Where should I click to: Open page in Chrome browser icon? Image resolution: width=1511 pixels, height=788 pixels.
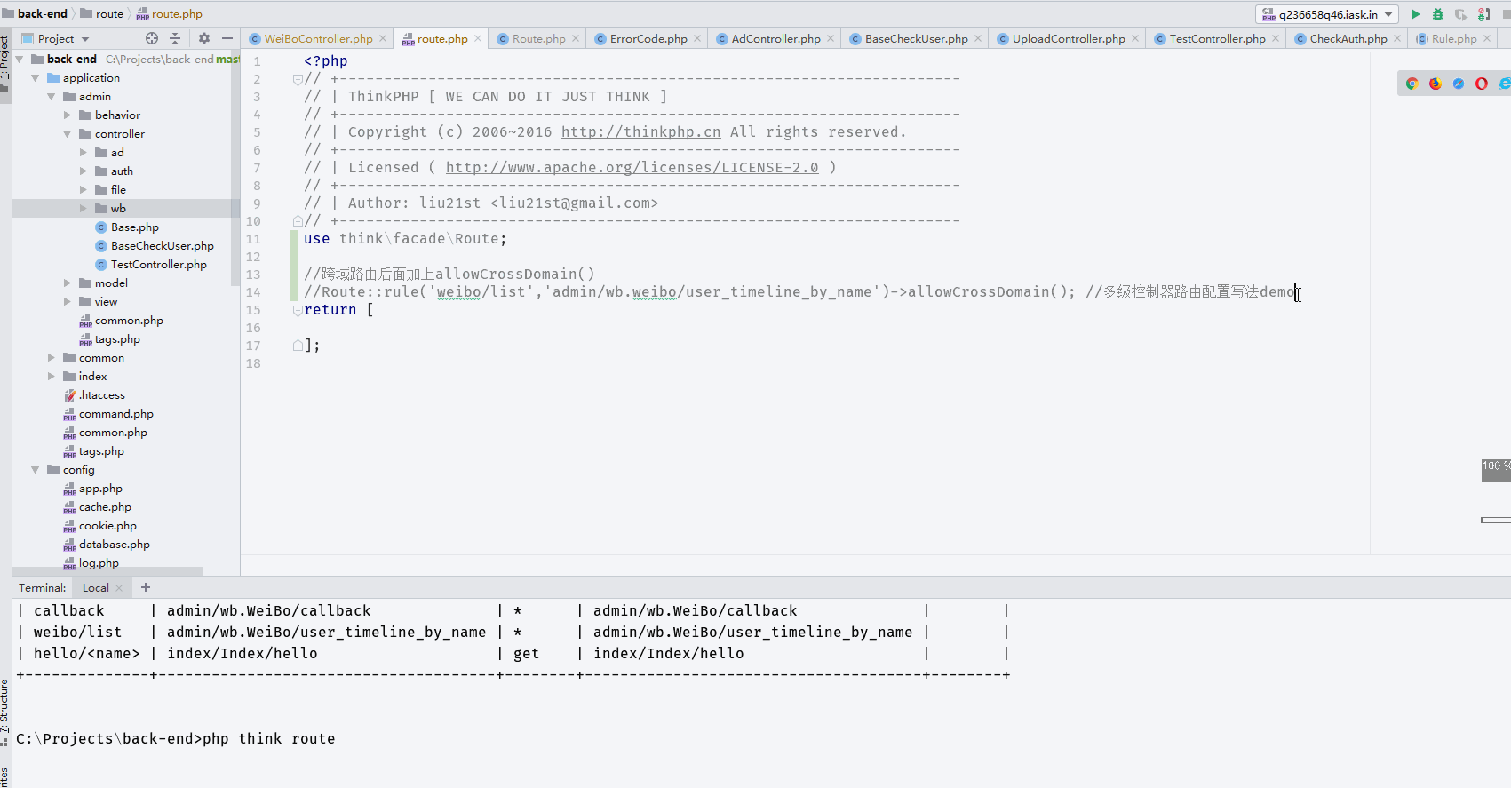click(x=1412, y=84)
